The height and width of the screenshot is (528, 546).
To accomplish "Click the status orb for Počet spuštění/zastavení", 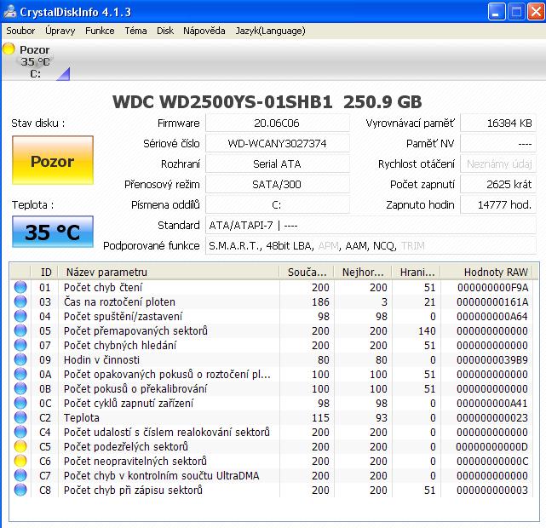I will point(20,316).
